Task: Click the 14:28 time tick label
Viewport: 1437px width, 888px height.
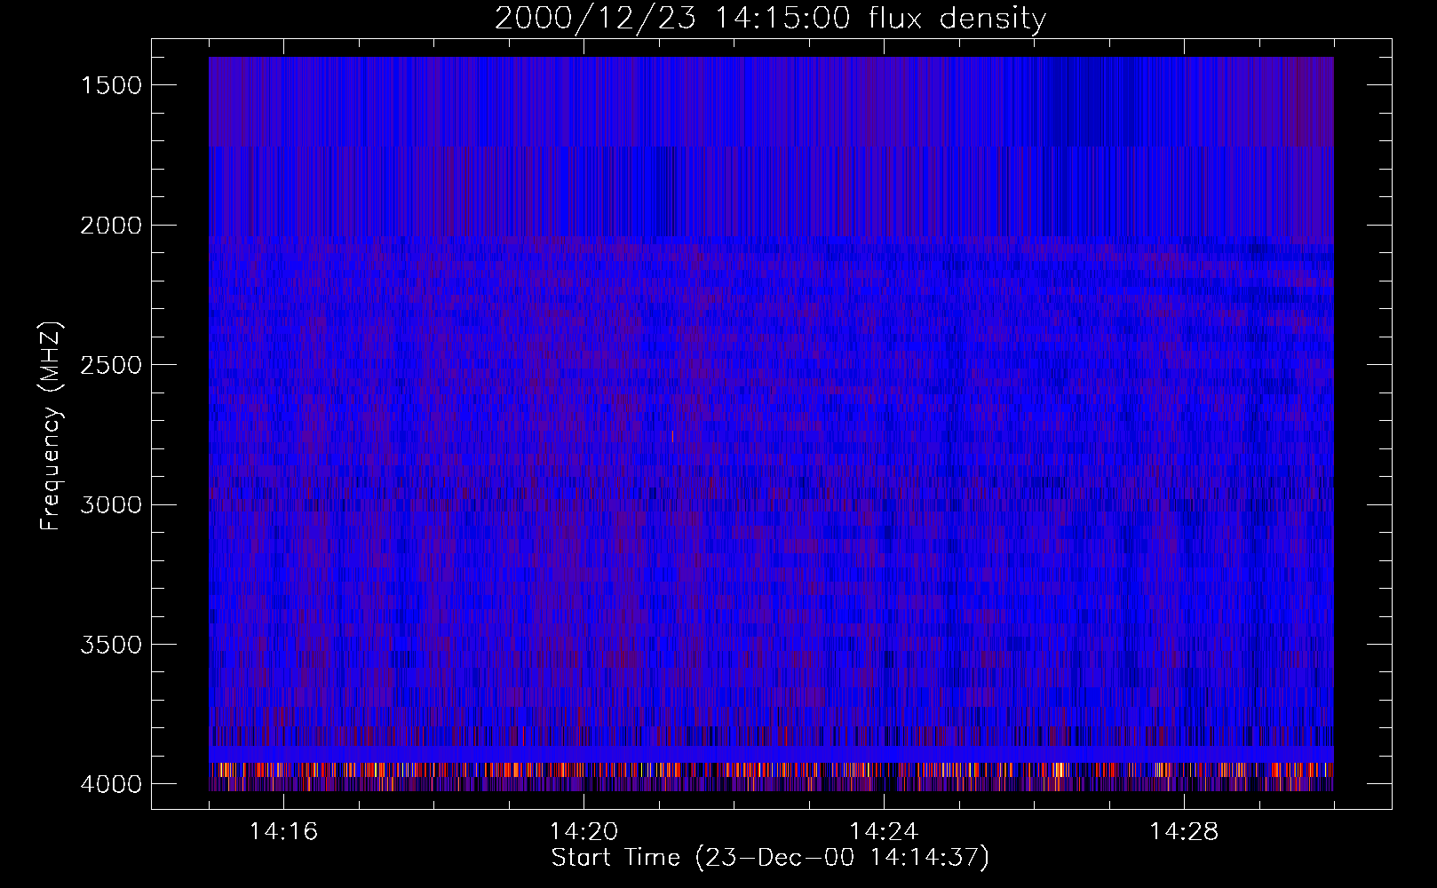Action: click(1184, 832)
